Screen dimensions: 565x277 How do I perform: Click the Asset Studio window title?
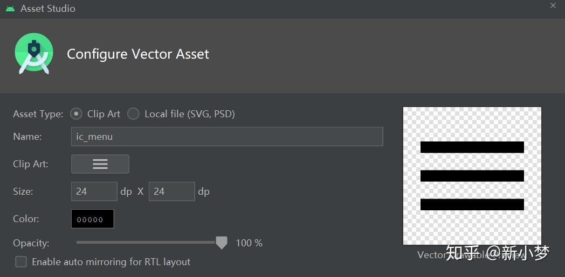click(x=48, y=9)
